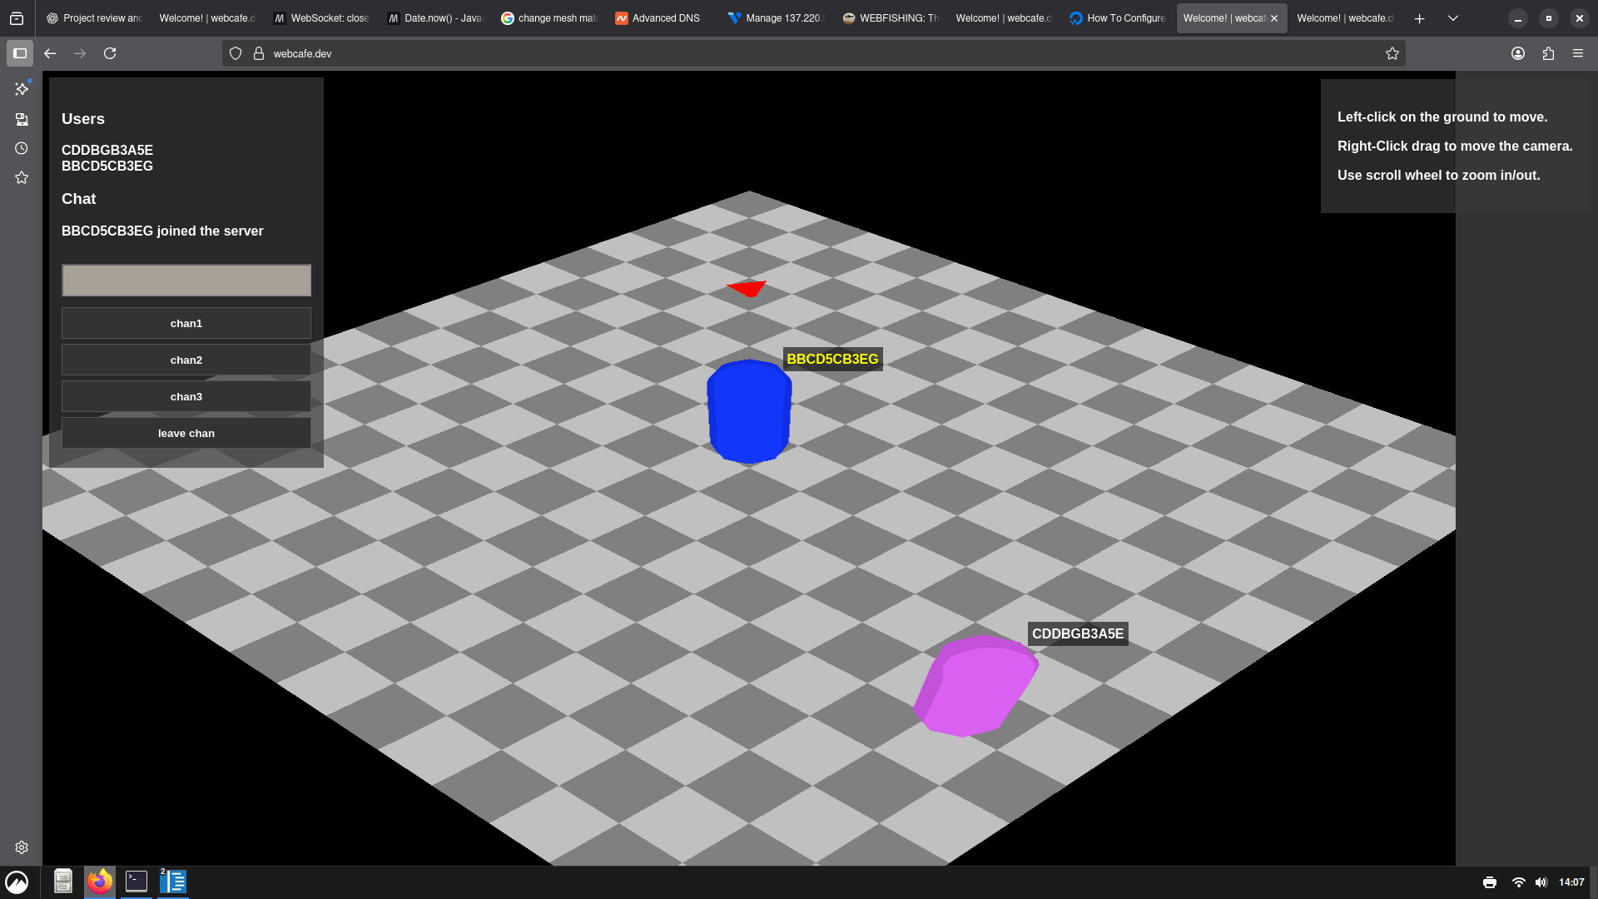Click the browser back arrow
Screen dimensions: 1598x899
pyautogui.click(x=50, y=53)
